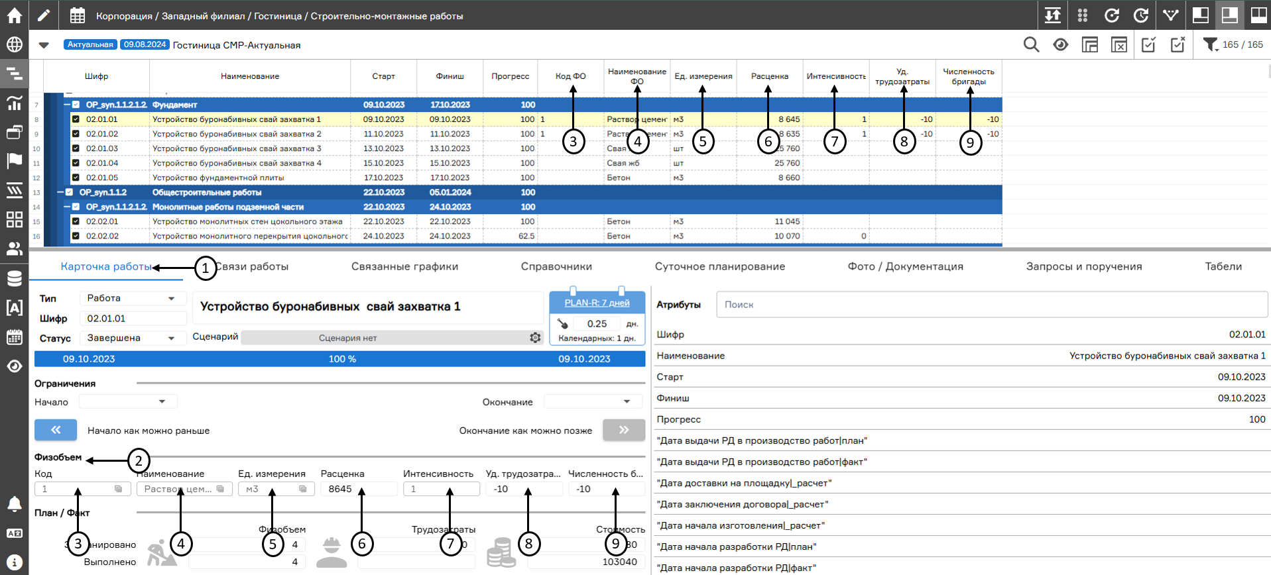Open the users icon in left sidebar
The width and height of the screenshot is (1271, 575).
point(14,248)
